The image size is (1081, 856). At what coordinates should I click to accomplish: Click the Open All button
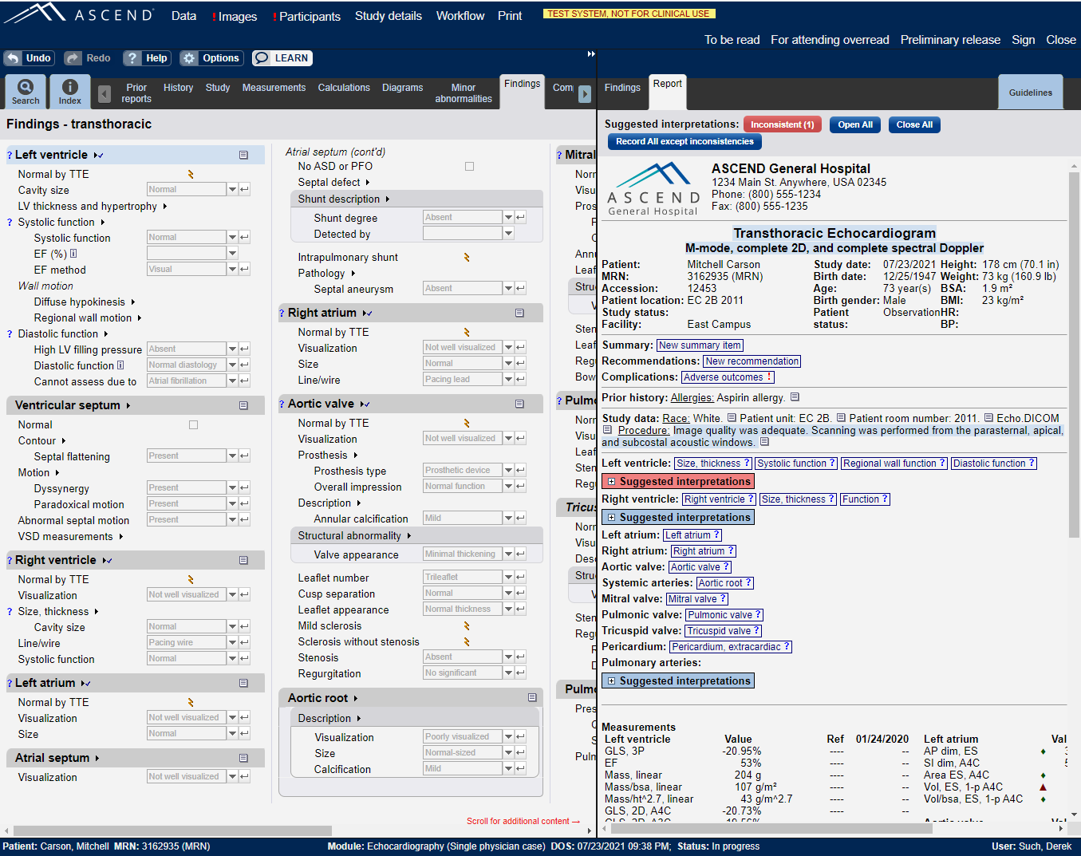pos(855,124)
